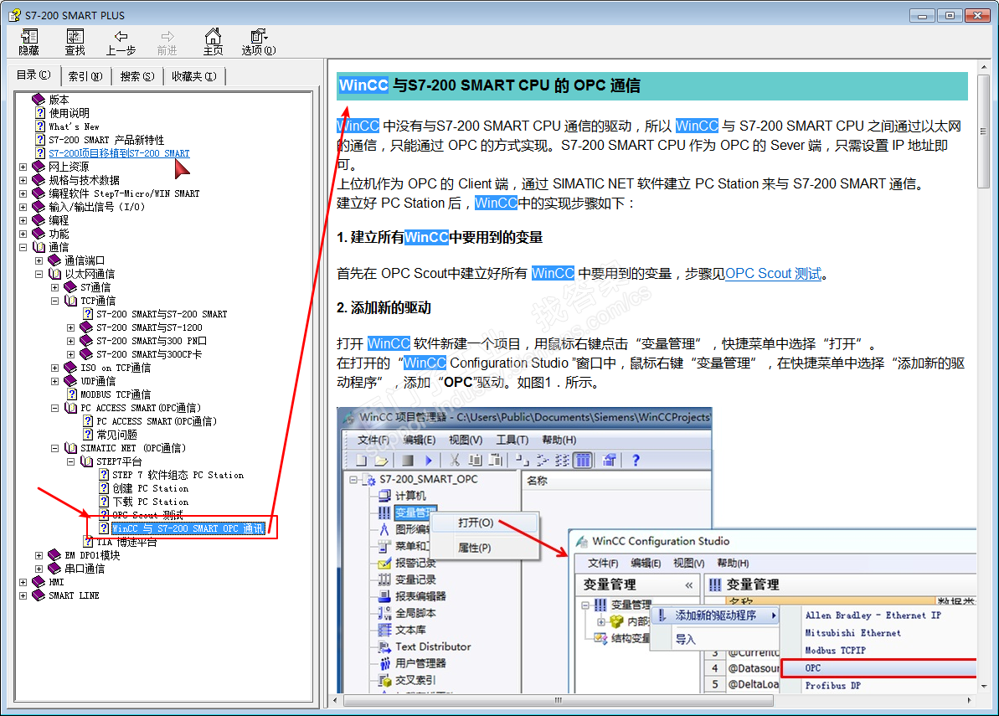Collapse the 以太网通信 tree node

click(39, 274)
